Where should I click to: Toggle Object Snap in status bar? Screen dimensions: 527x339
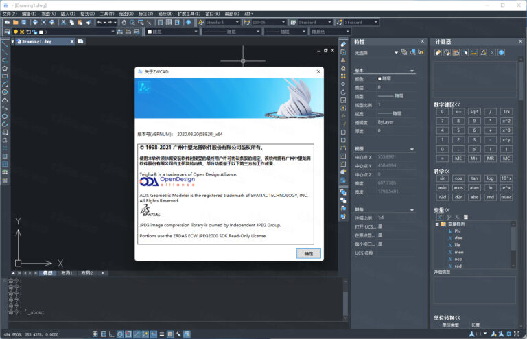(x=128, y=334)
